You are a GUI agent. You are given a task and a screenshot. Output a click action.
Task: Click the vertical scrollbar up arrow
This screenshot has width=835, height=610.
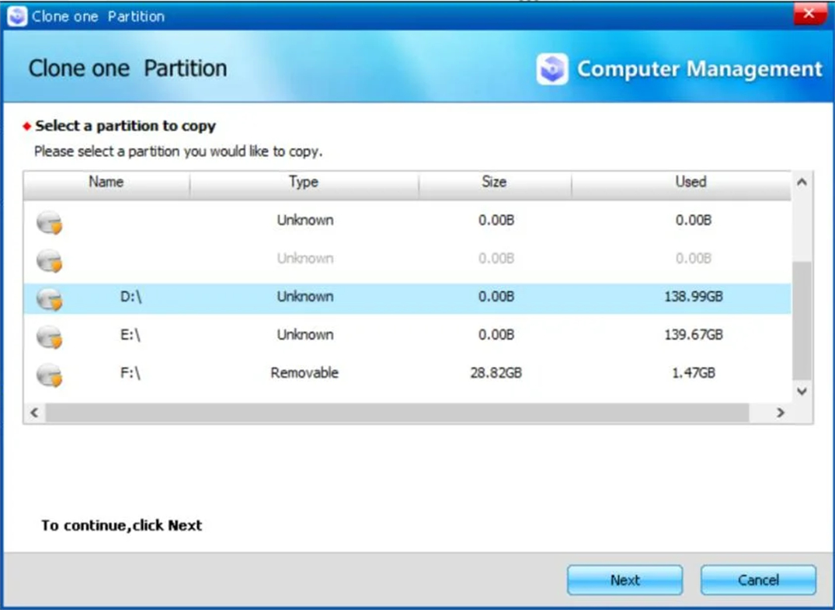(x=802, y=182)
